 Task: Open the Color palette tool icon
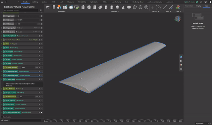coord(178,7)
